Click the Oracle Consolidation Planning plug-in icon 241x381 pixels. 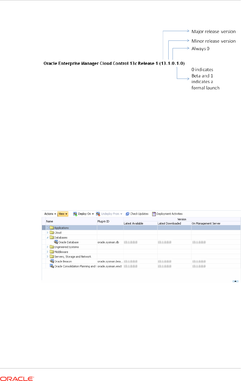[x=52, y=266]
